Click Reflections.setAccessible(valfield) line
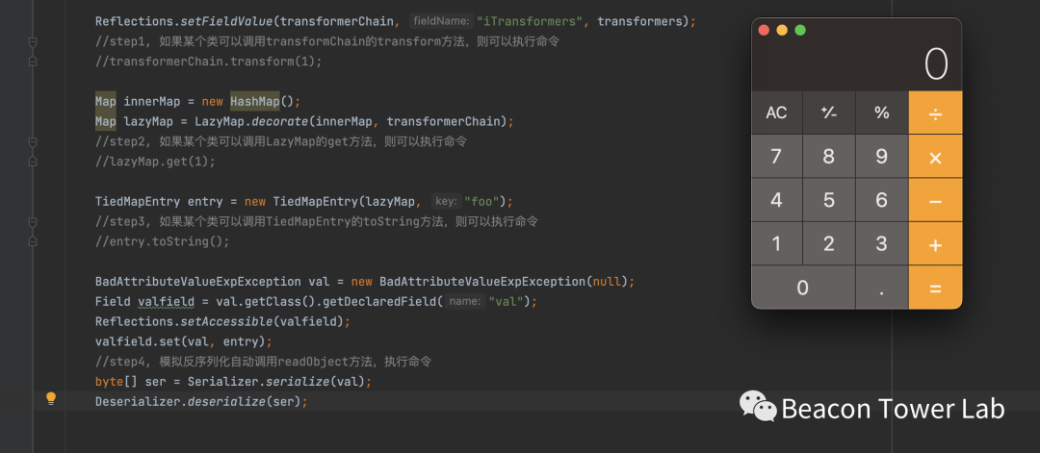This screenshot has width=1040, height=453. [222, 322]
